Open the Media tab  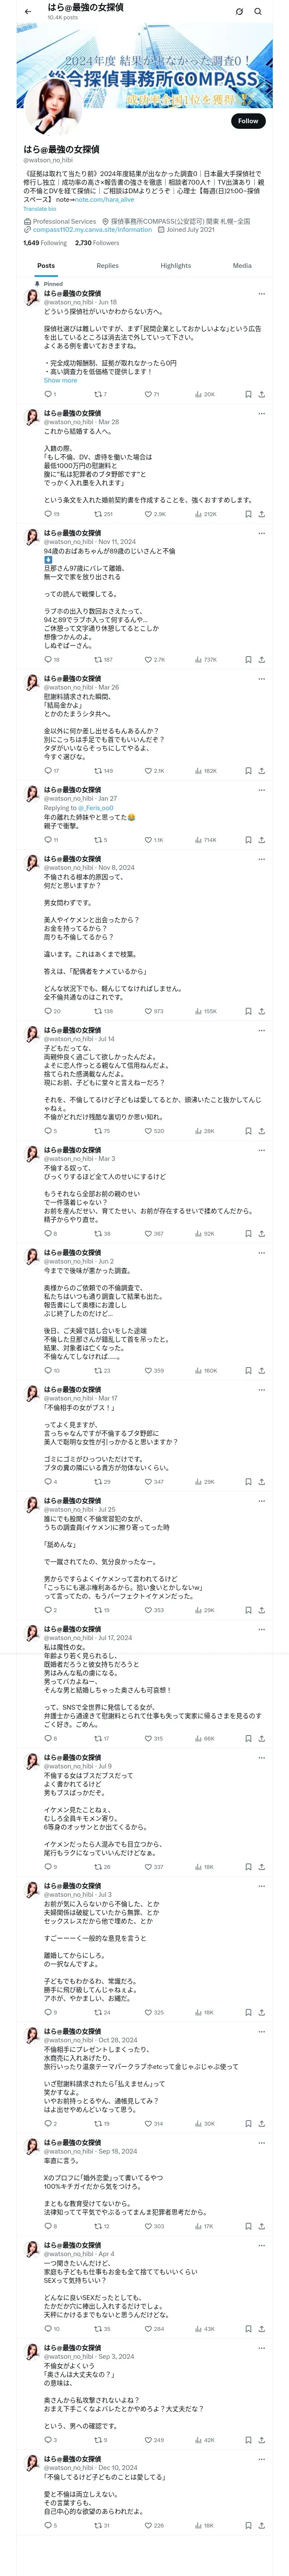[x=242, y=266]
